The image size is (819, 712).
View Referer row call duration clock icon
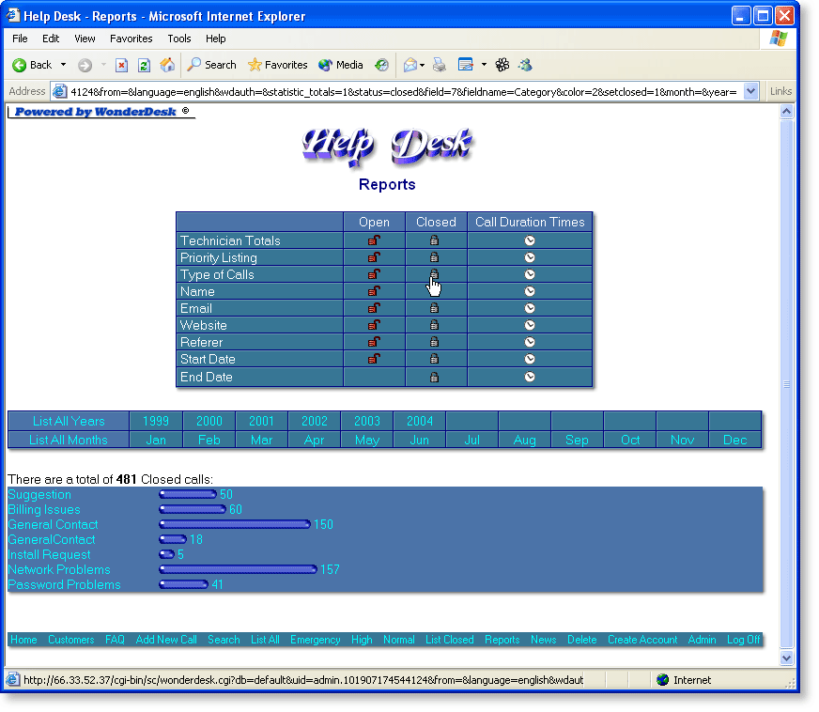tap(530, 342)
